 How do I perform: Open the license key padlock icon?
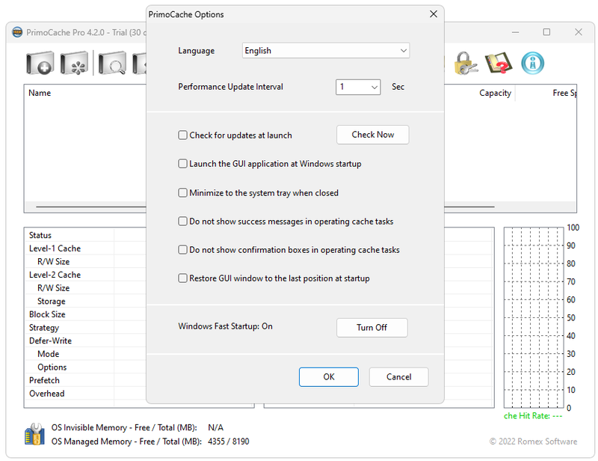click(x=466, y=63)
